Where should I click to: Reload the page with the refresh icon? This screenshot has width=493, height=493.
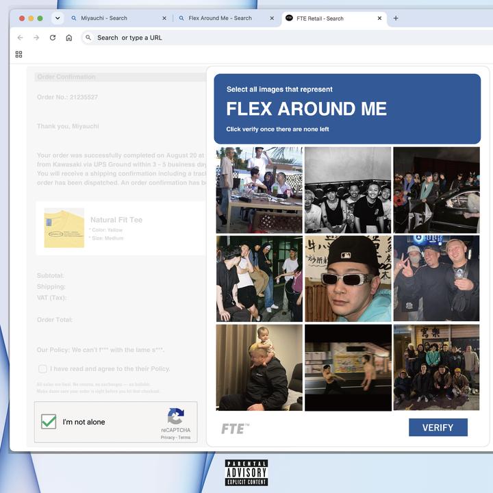53,38
